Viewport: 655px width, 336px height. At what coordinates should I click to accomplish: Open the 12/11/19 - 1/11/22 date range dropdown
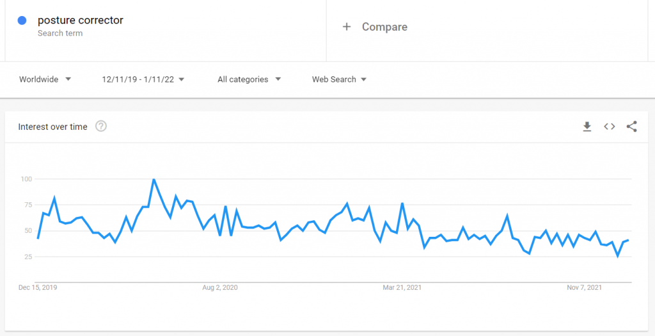(143, 79)
